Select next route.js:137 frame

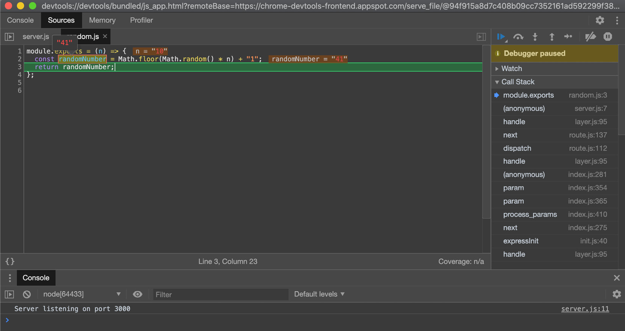pos(555,135)
